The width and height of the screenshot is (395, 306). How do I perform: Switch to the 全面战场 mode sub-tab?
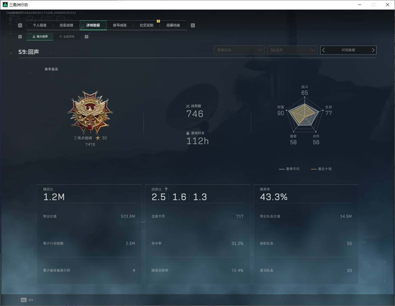tap(67, 37)
